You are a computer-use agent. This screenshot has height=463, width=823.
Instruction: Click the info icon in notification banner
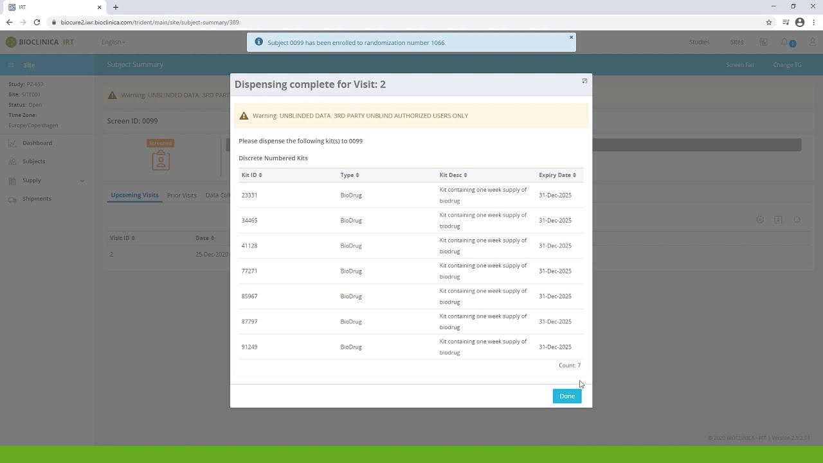point(258,42)
